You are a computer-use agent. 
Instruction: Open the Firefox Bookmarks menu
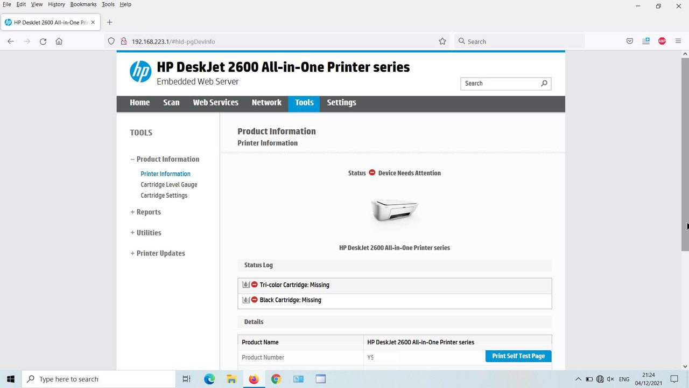pos(83,4)
